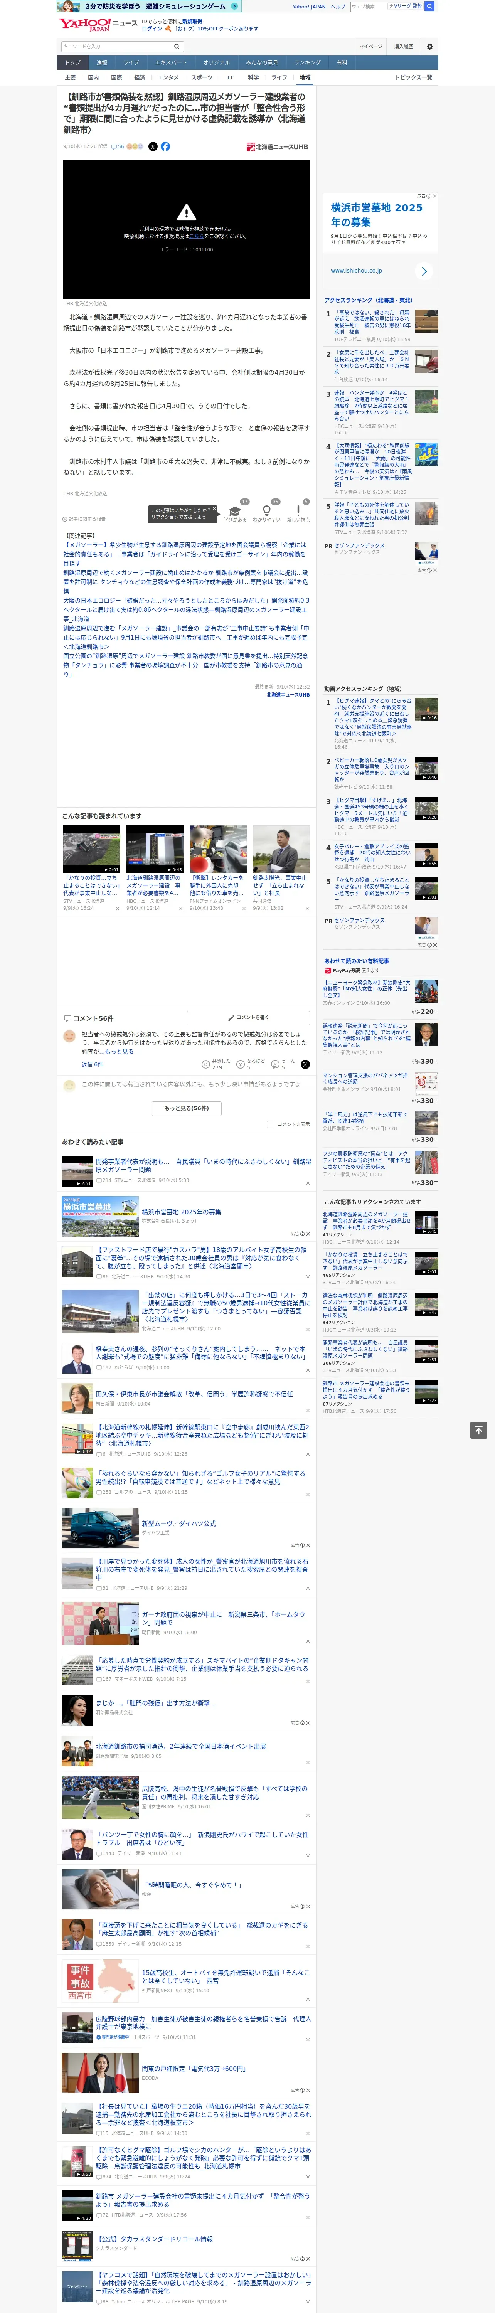Click the わかりやすい lightbulb reaction
Screen dimensions: 495x2313
267,510
